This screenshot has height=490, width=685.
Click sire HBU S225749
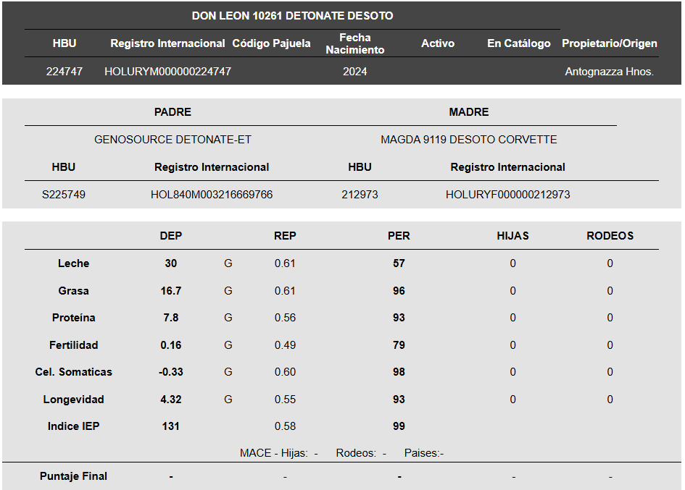63,195
